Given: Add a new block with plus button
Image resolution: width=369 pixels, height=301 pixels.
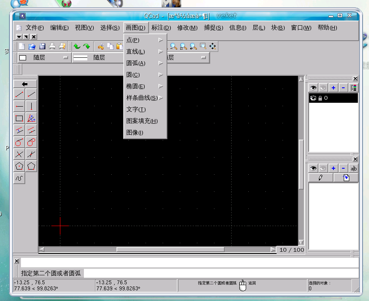Looking at the screenshot, I should pos(333,168).
